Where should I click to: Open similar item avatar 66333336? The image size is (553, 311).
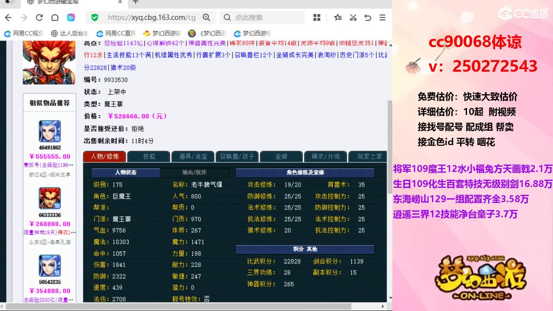click(50, 198)
